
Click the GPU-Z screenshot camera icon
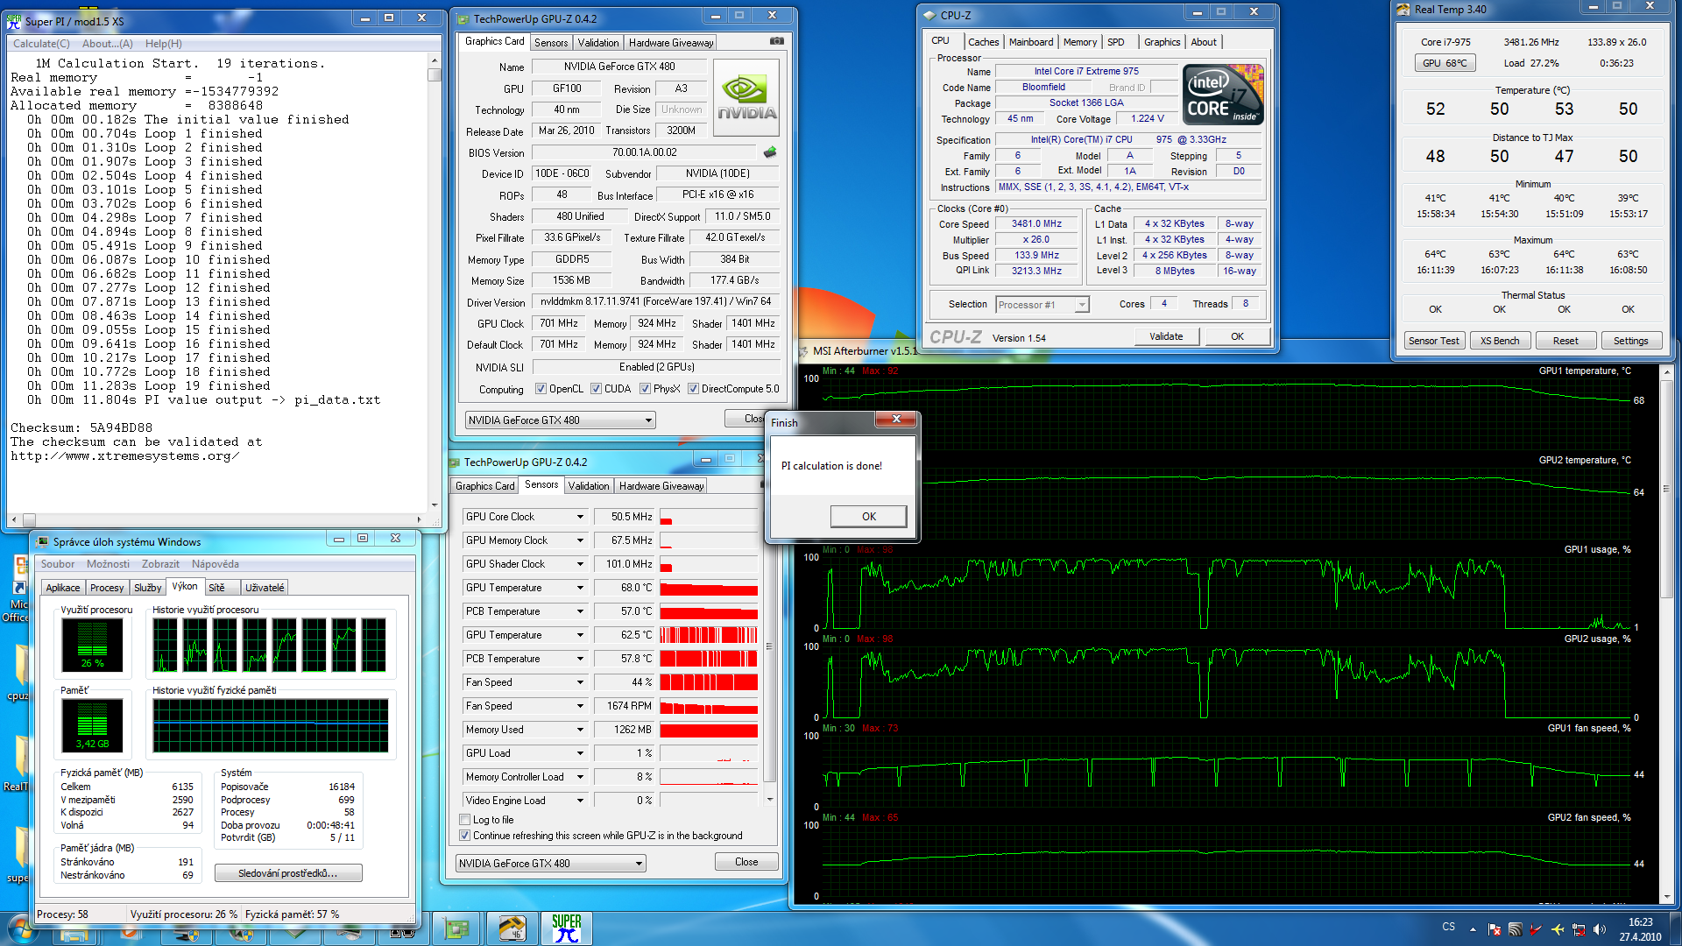click(x=776, y=41)
